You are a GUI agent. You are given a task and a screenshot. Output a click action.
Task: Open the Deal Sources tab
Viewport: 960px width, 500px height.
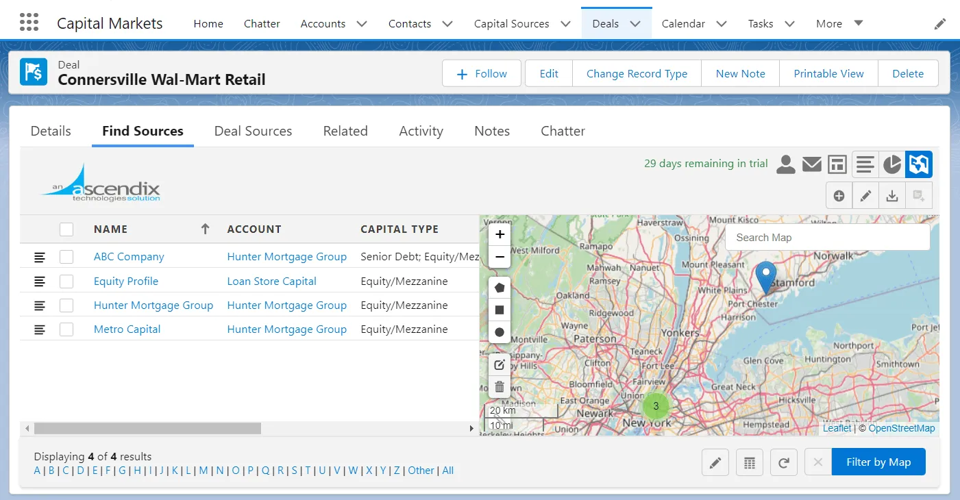coord(254,131)
